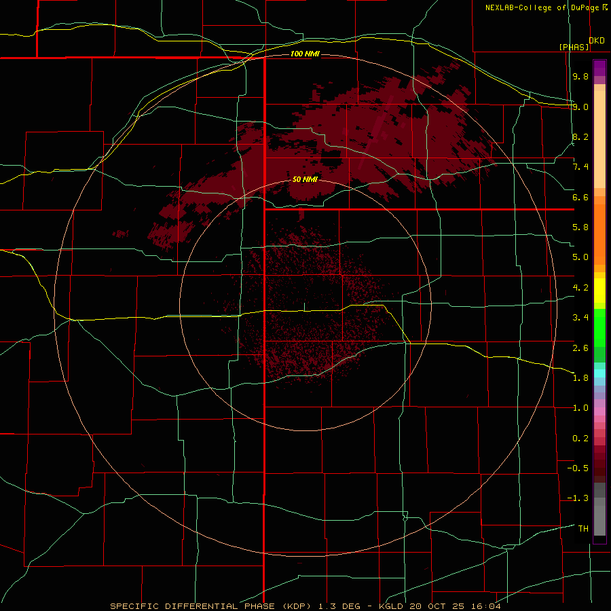Select the 9.8 value on color scale
The width and height of the screenshot is (611, 611).
point(580,76)
